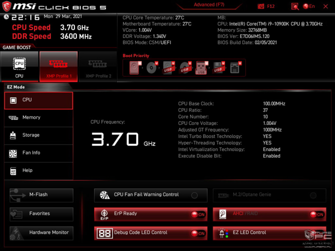Viewport: 335px width, 251px height.
Task: Click the Memory Size 32768MB text
Action: click(242, 30)
